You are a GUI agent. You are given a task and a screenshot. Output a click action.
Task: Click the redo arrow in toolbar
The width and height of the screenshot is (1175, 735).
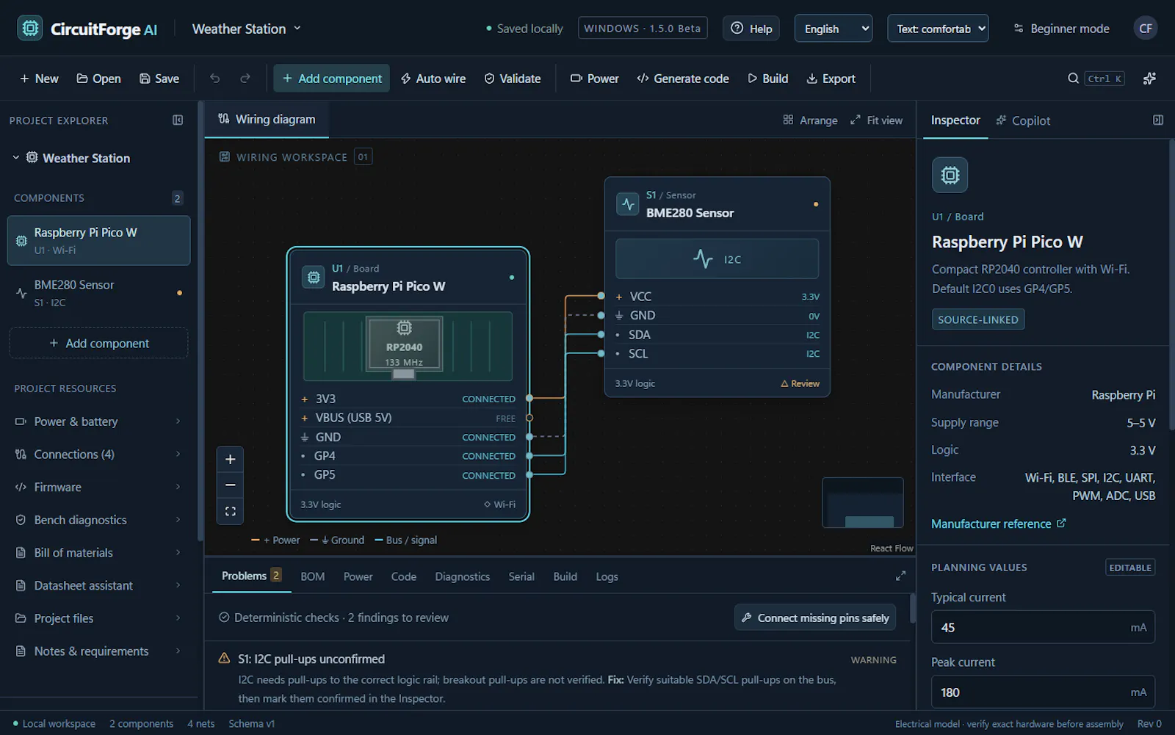pyautogui.click(x=245, y=79)
